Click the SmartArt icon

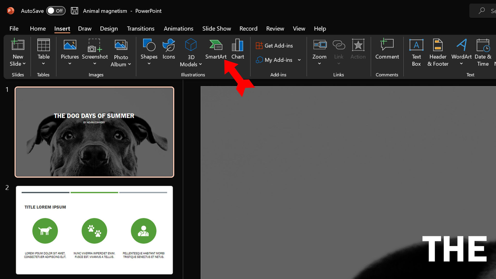click(216, 45)
